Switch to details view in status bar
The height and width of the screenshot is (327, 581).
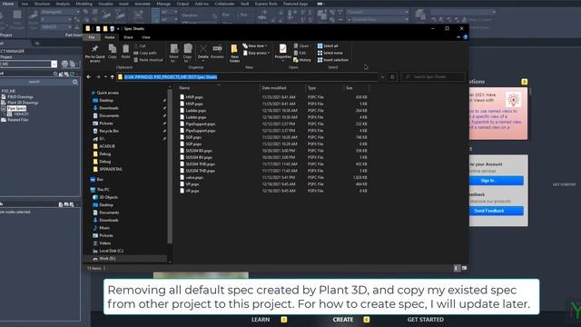tap(457, 268)
